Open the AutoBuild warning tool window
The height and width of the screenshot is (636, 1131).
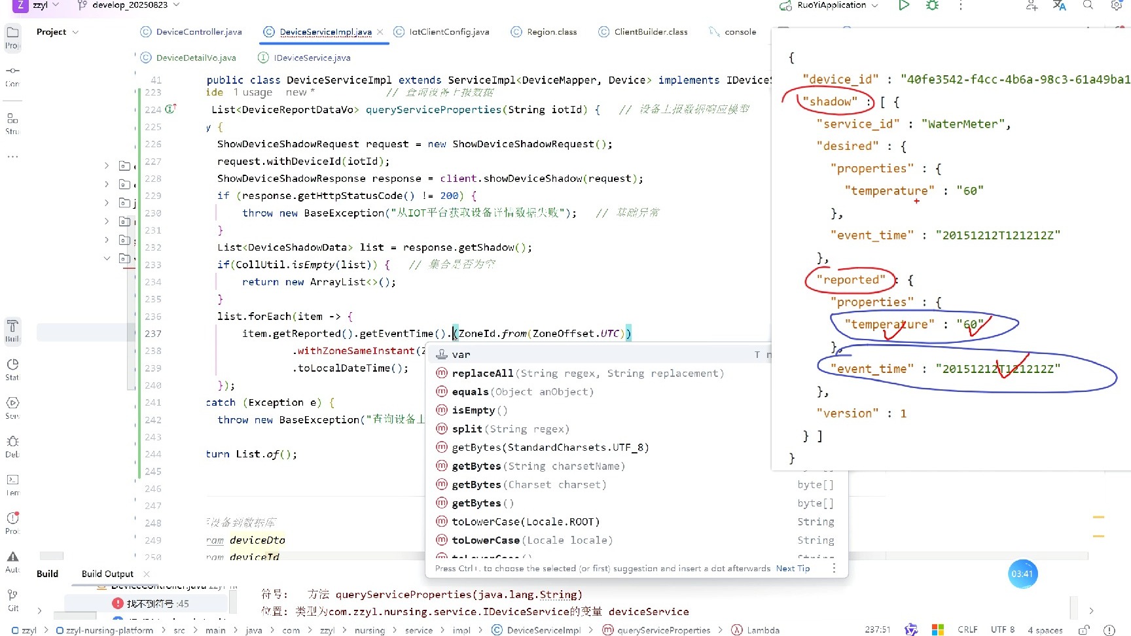pos(12,557)
